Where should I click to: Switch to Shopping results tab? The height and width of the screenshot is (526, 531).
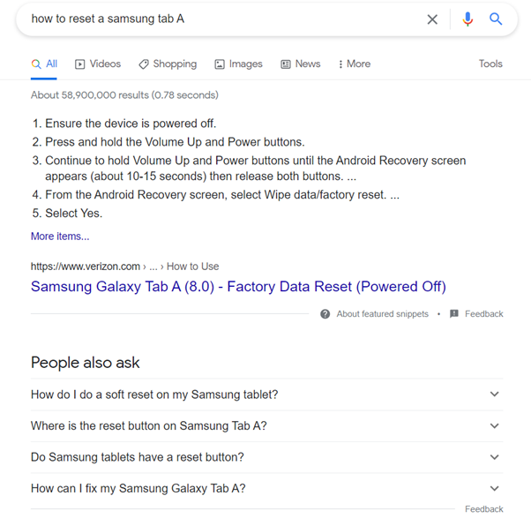coord(168,64)
